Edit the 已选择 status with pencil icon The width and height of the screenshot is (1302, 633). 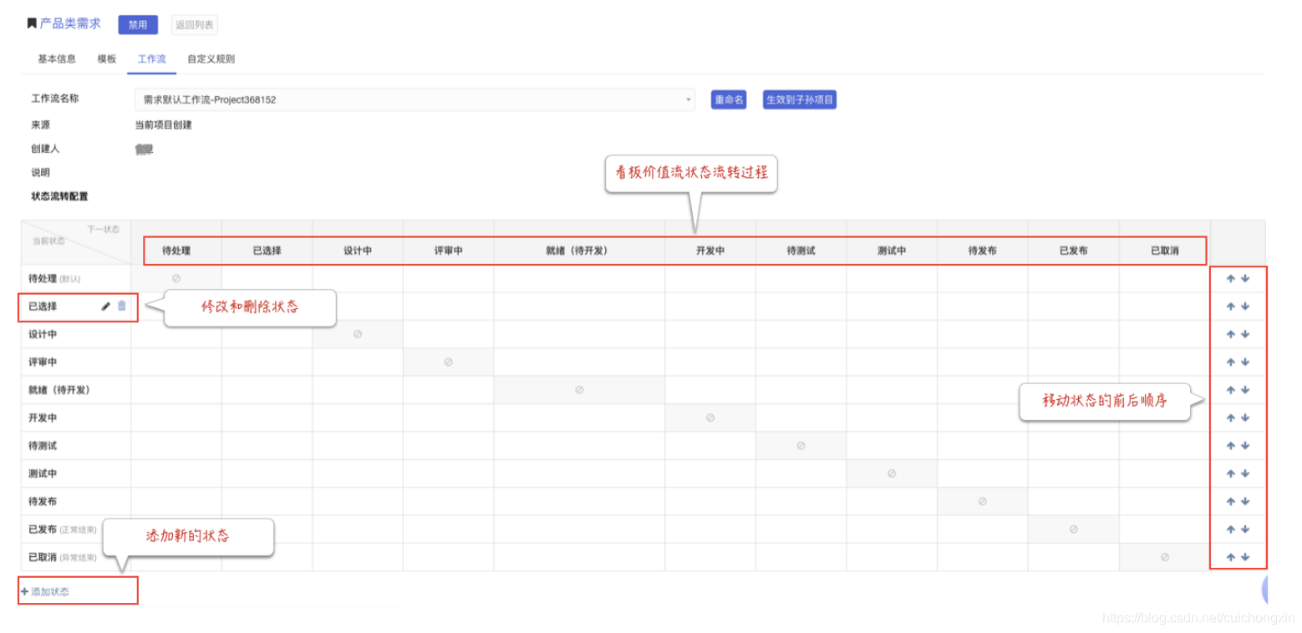(x=106, y=306)
